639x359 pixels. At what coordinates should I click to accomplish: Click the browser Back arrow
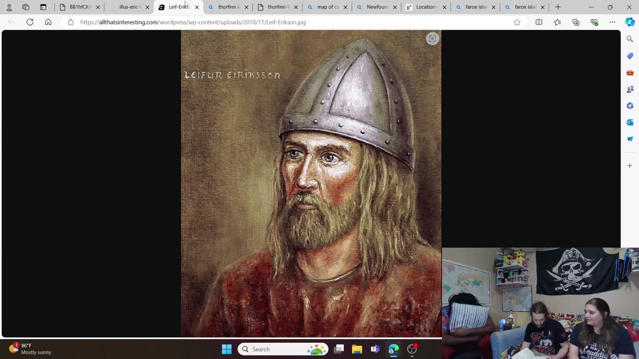(11, 22)
